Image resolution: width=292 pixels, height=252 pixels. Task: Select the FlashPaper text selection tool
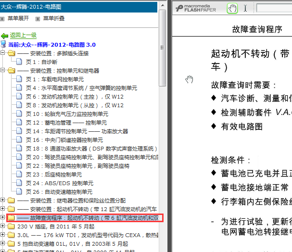coord(245,8)
